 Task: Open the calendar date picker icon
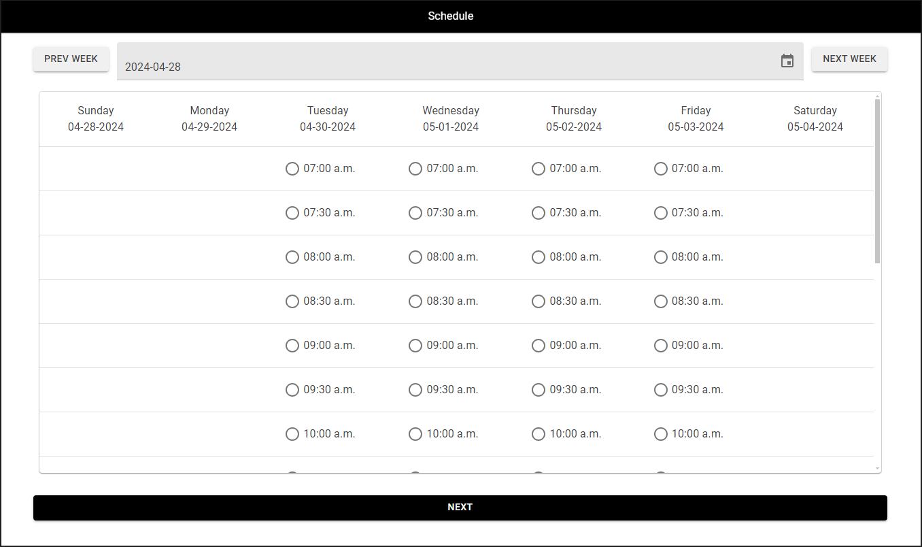tap(787, 61)
